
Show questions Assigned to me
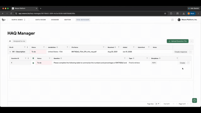pyautogui.click(x=19, y=41)
